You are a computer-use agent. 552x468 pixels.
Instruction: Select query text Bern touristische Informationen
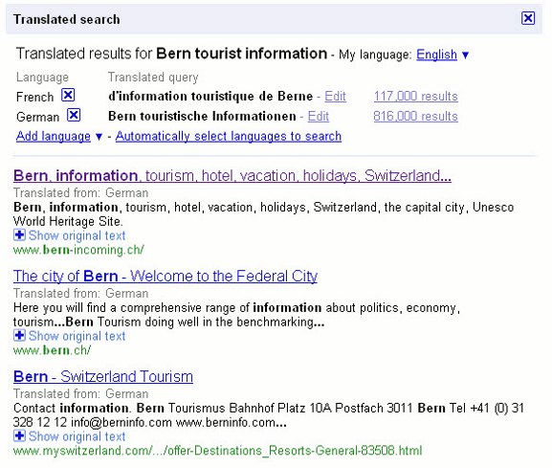click(x=202, y=116)
